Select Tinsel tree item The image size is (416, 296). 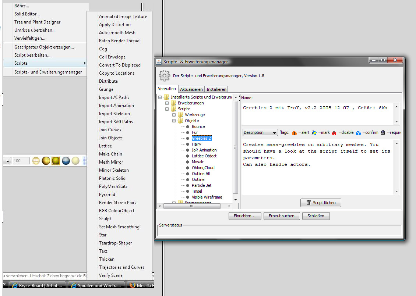pos(197,191)
